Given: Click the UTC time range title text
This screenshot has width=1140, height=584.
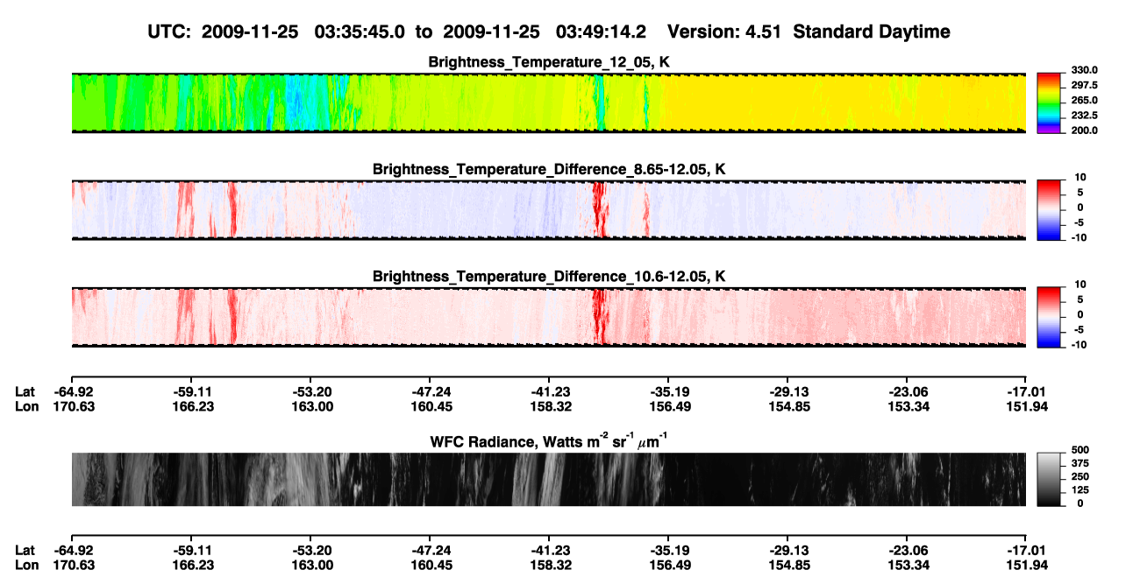Looking at the screenshot, I should (x=548, y=32).
